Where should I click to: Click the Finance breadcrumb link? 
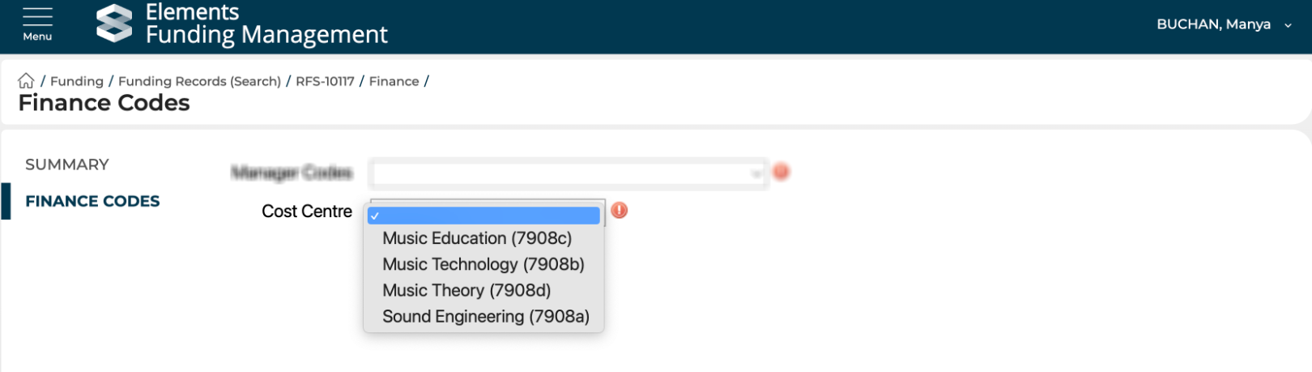coord(394,81)
